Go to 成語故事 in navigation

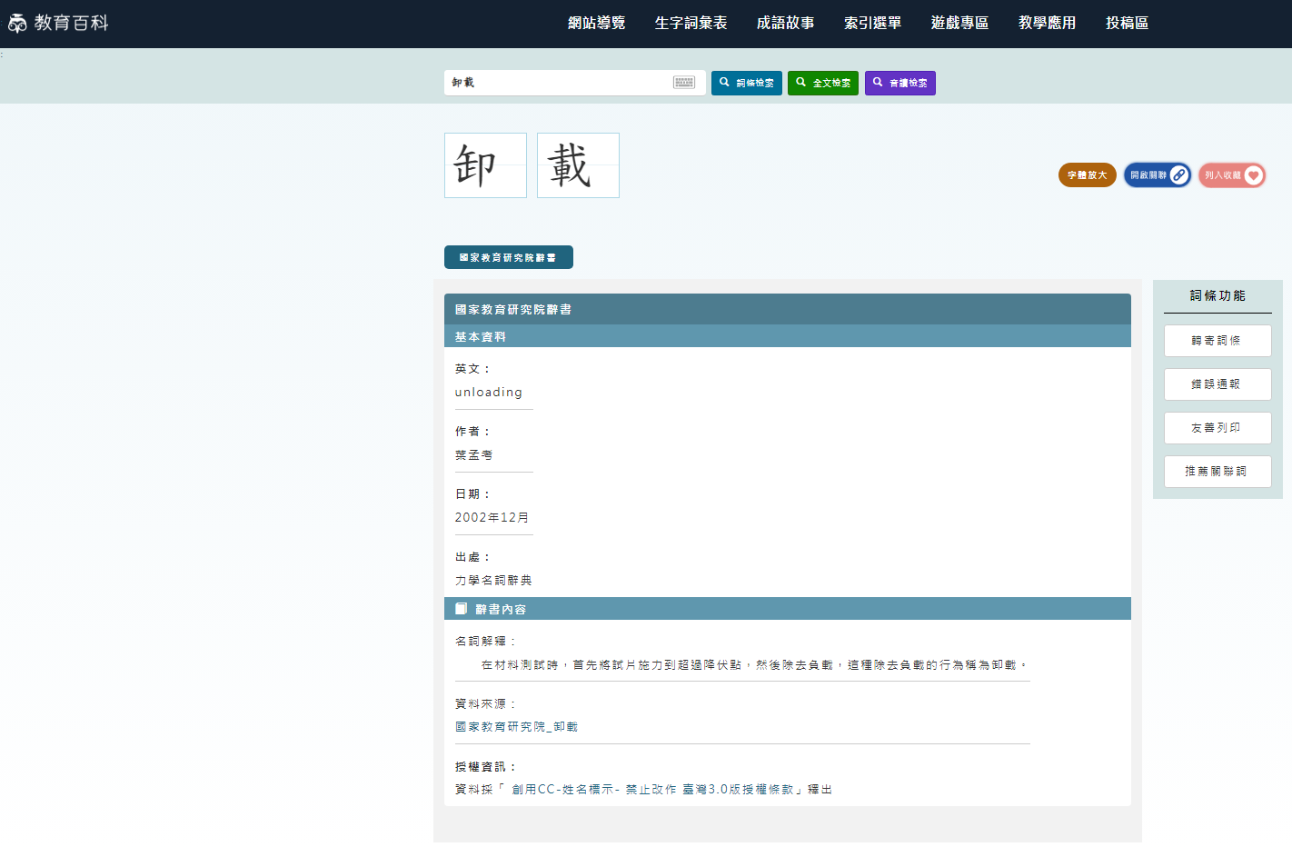[785, 23]
